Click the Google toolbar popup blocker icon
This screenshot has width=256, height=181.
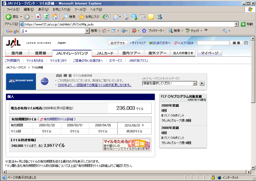(x=134, y=31)
